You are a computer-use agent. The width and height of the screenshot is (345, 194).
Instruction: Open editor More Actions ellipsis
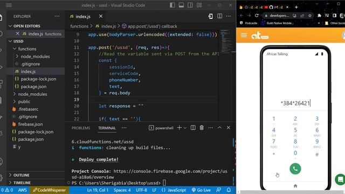click(229, 16)
